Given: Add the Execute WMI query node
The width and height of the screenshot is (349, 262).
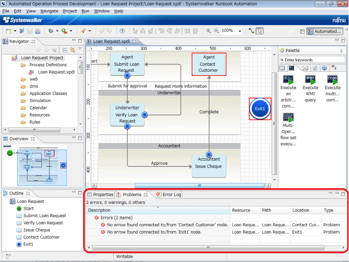Looking at the screenshot, I should pyautogui.click(x=310, y=88).
